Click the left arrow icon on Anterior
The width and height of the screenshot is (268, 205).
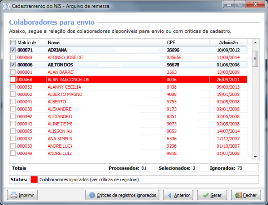point(169,195)
